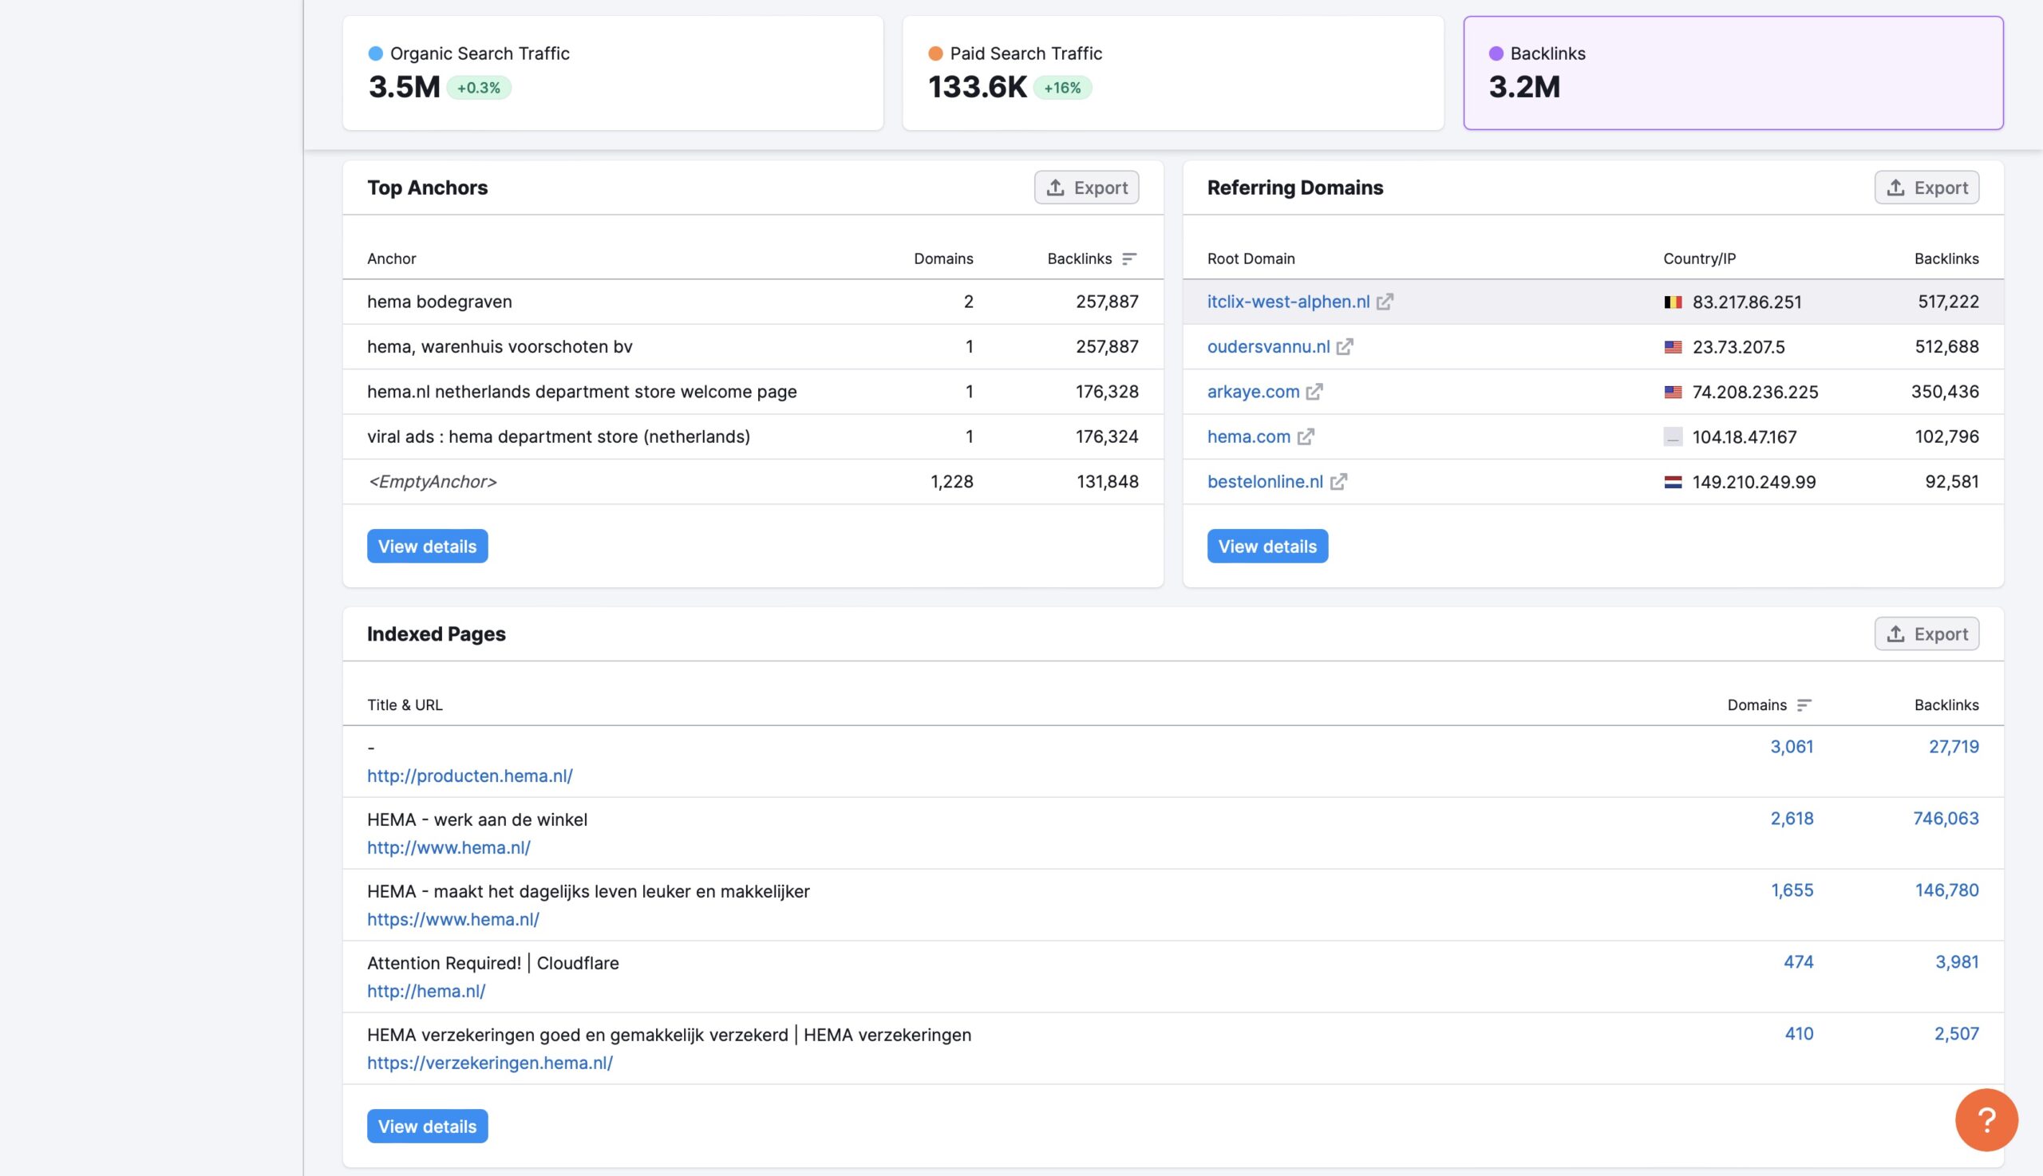Click US flag next to 74.208.236.225
This screenshot has width=2043, height=1176.
point(1673,392)
